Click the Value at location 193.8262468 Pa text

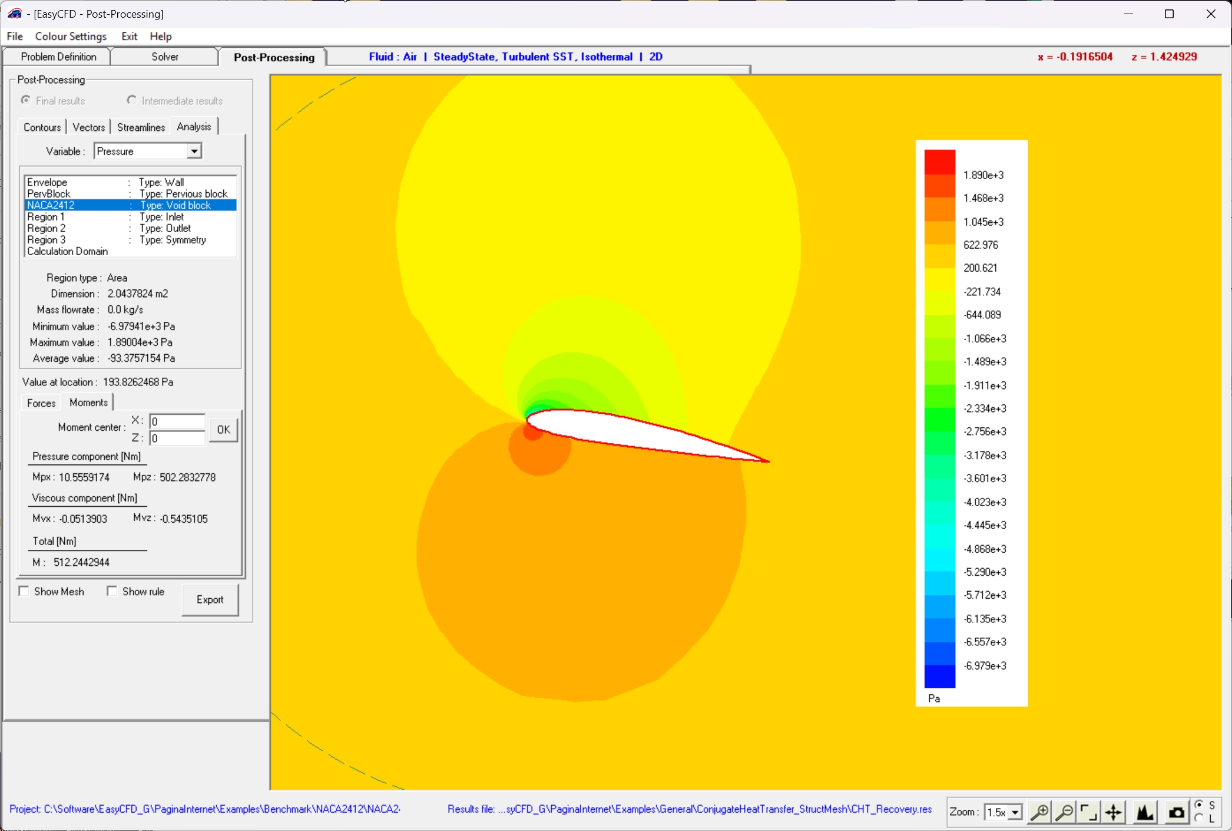click(98, 382)
